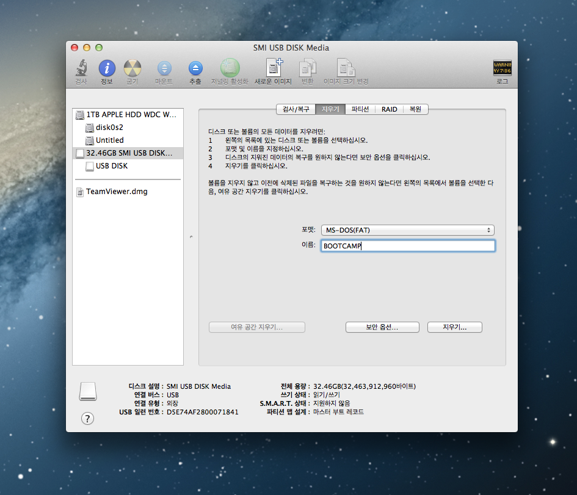Viewport: 577px width, 495px height.
Task: Click the 여유 공간 지우기... button
Action: pos(257,327)
